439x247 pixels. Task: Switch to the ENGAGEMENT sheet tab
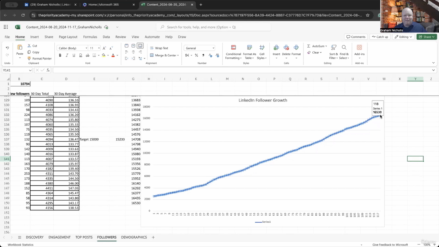pos(60,237)
